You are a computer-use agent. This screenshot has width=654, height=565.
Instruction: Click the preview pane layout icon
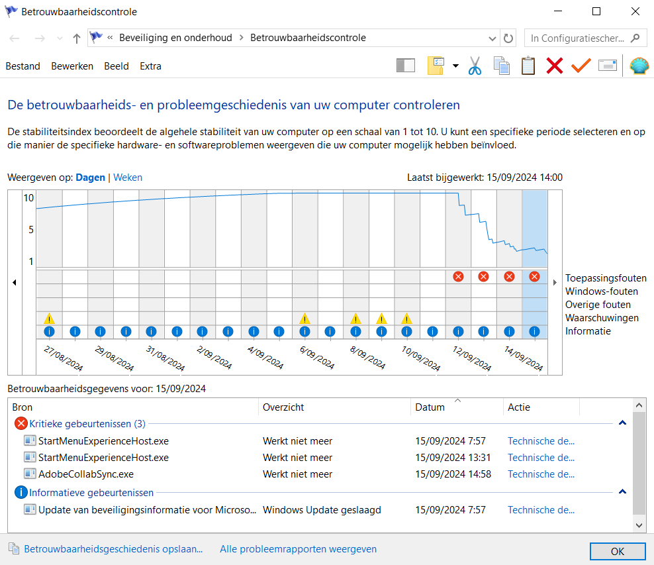[405, 66]
